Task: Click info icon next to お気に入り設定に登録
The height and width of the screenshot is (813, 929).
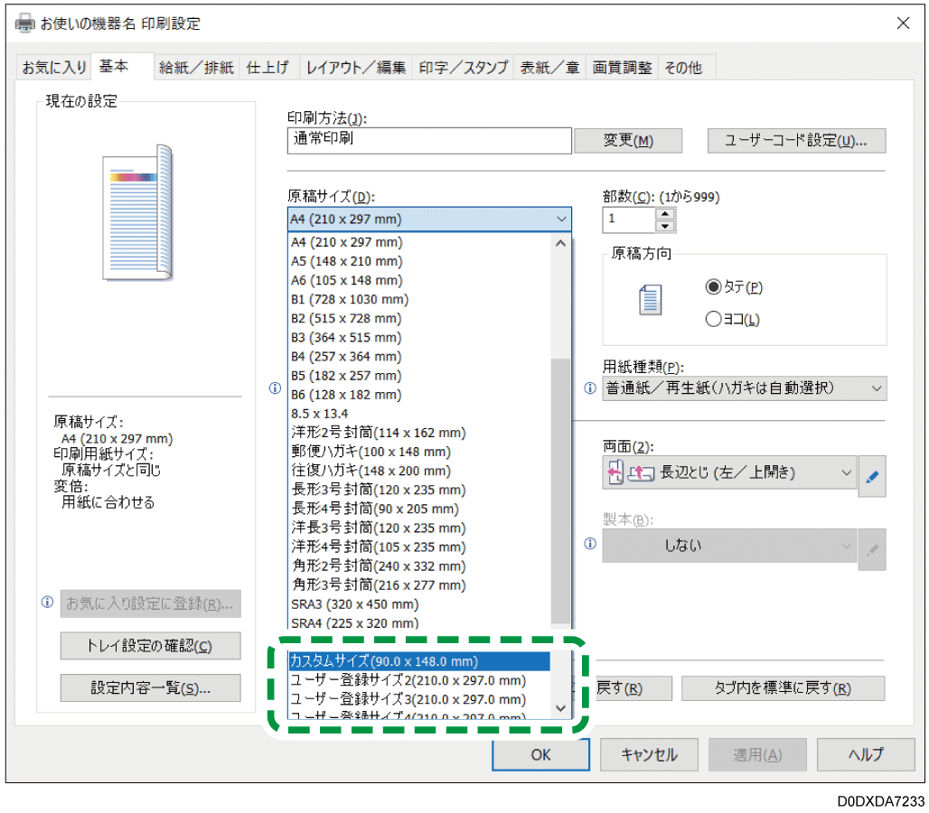Action: coord(47,603)
